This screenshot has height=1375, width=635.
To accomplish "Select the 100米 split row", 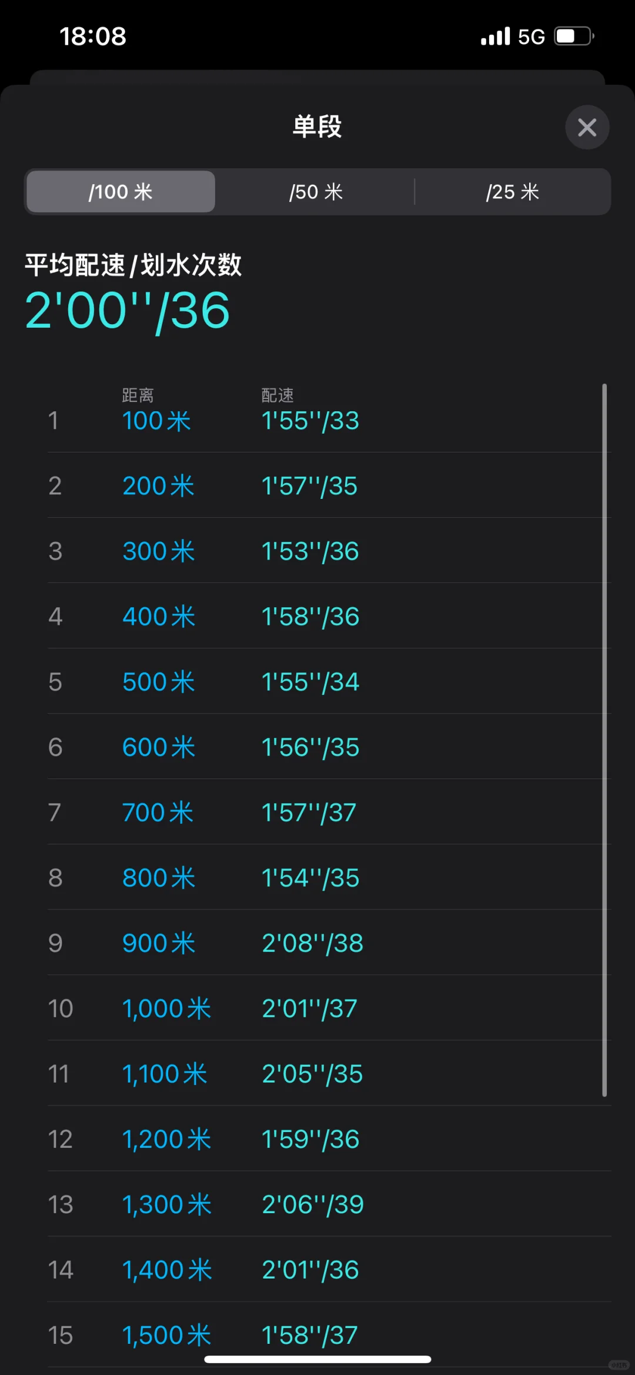I will point(329,420).
